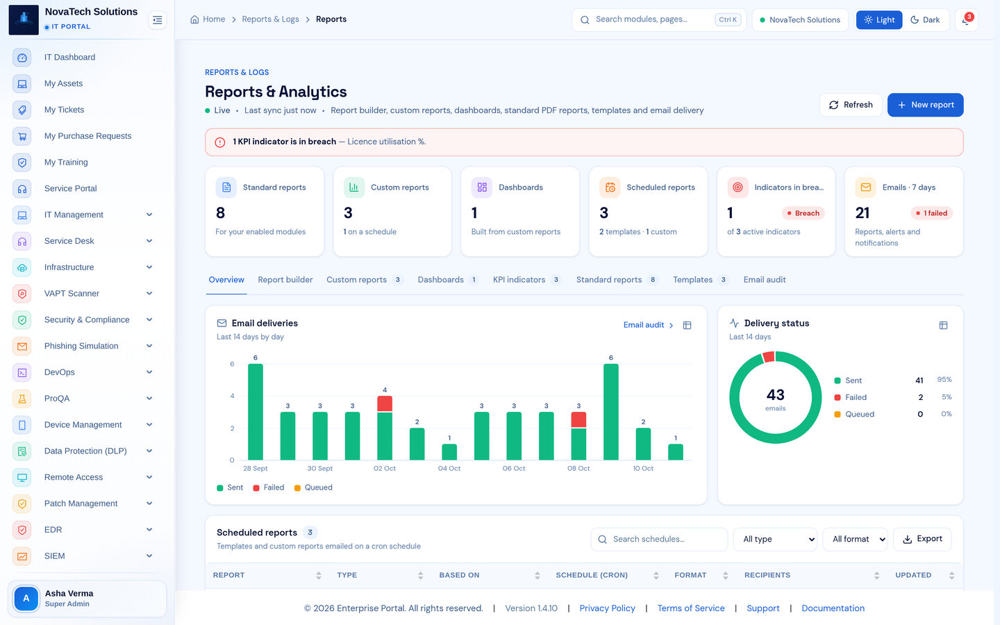Click the red Failed swatch in Delivery status

coord(837,397)
